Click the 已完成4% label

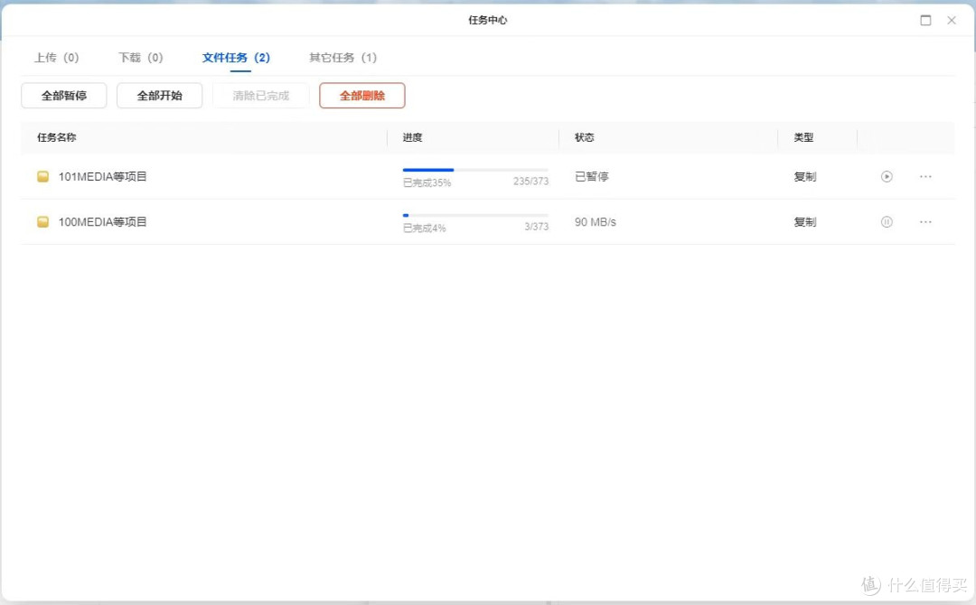pyautogui.click(x=425, y=228)
